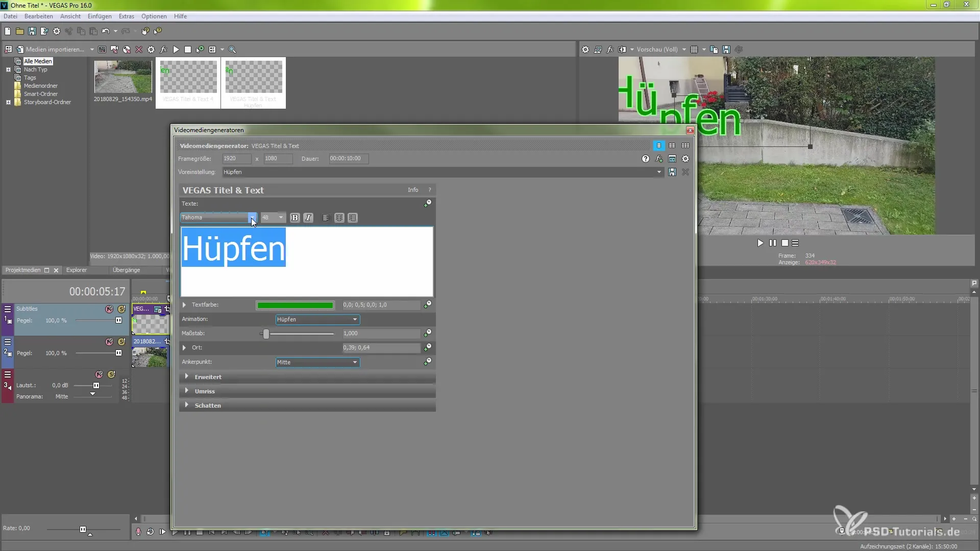Click the Render As icon in main toolbar
Screen dimensions: 980x551
44,31
